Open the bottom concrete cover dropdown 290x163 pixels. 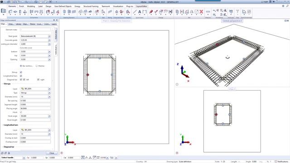tap(49, 52)
